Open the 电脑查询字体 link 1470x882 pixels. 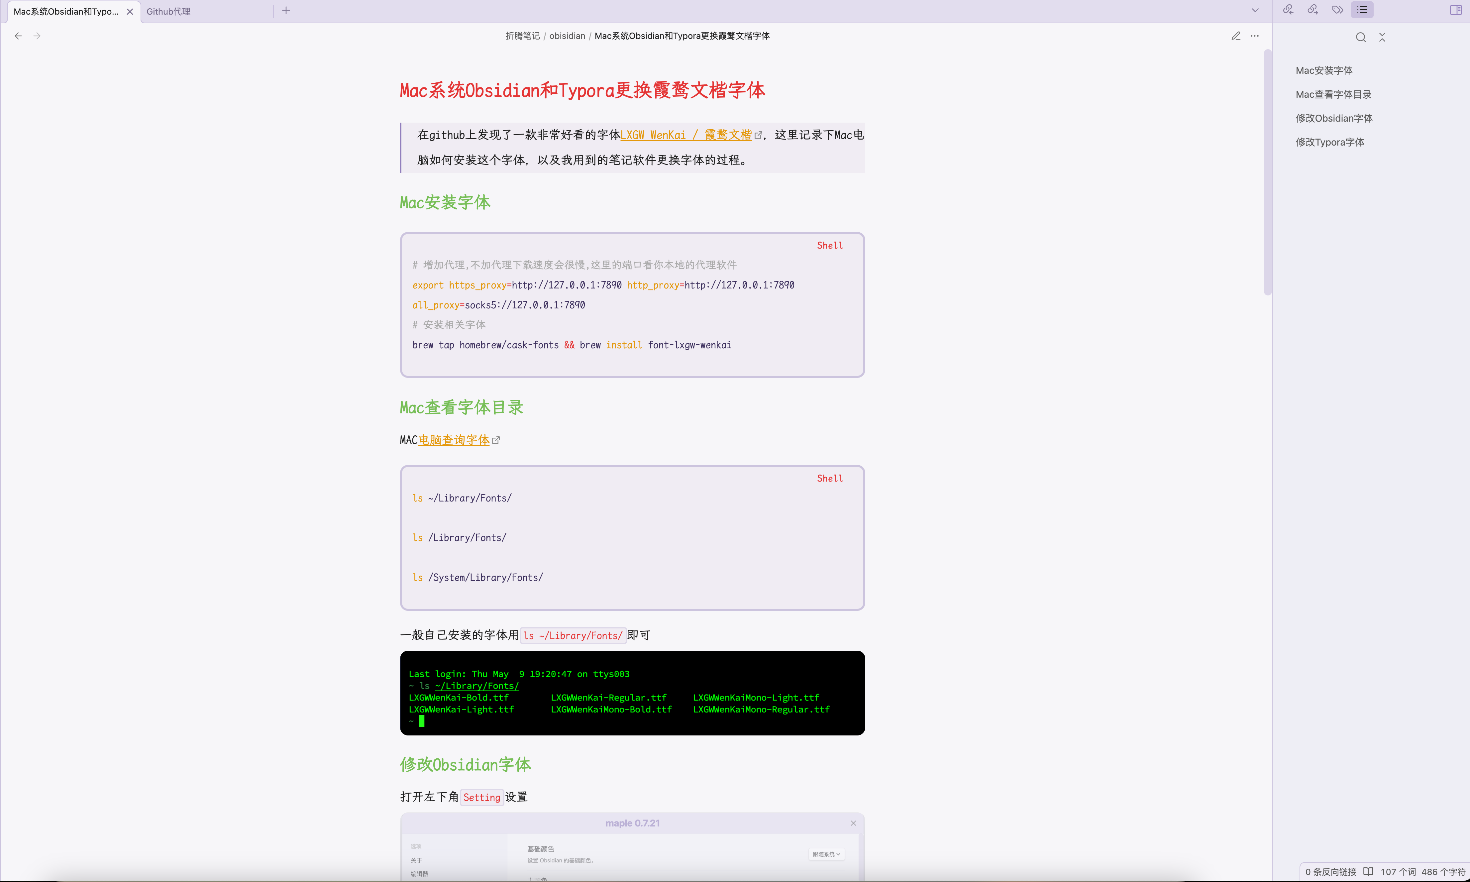[x=453, y=440]
